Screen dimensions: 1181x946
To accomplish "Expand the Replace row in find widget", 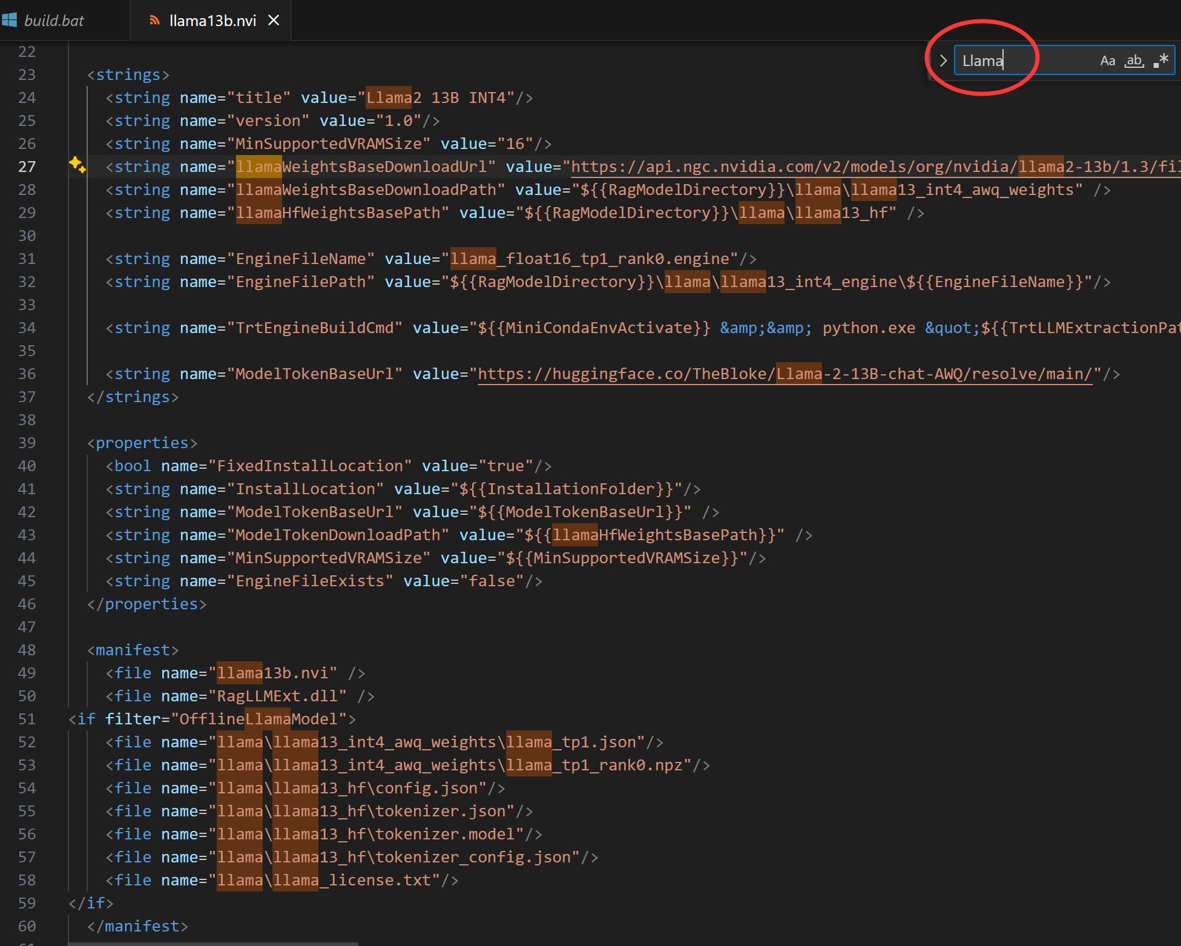I will point(942,61).
